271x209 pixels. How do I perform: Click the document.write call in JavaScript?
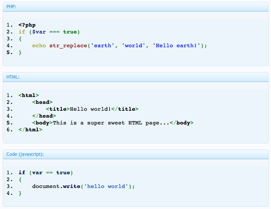point(56,186)
